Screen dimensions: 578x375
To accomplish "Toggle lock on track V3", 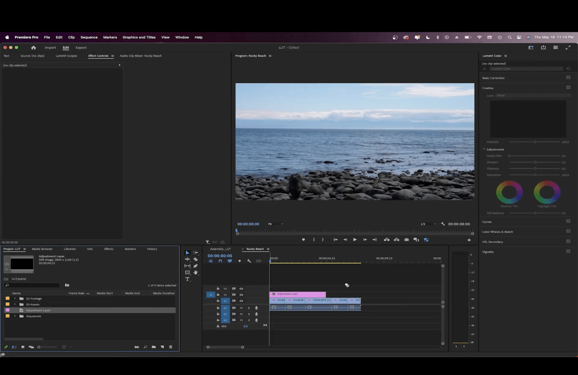I will coord(218,289).
